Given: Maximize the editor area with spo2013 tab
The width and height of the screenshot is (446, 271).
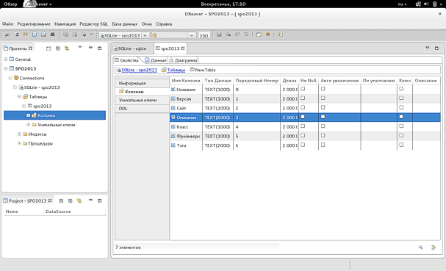Looking at the screenshot, I should 436,48.
